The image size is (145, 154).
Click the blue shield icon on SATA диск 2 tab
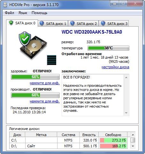pos(72,23)
